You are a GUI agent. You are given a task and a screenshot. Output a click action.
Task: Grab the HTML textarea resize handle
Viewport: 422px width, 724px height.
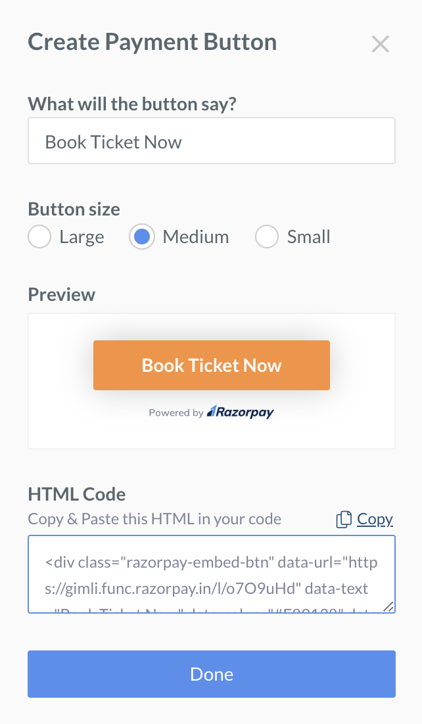[388, 606]
